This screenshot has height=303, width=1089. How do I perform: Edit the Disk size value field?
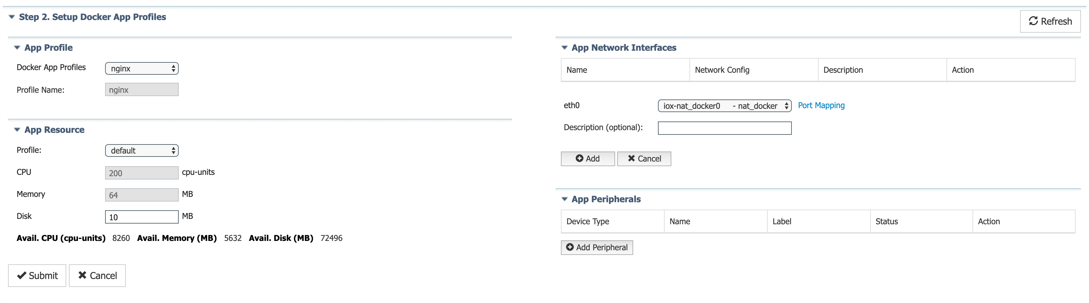tap(142, 216)
